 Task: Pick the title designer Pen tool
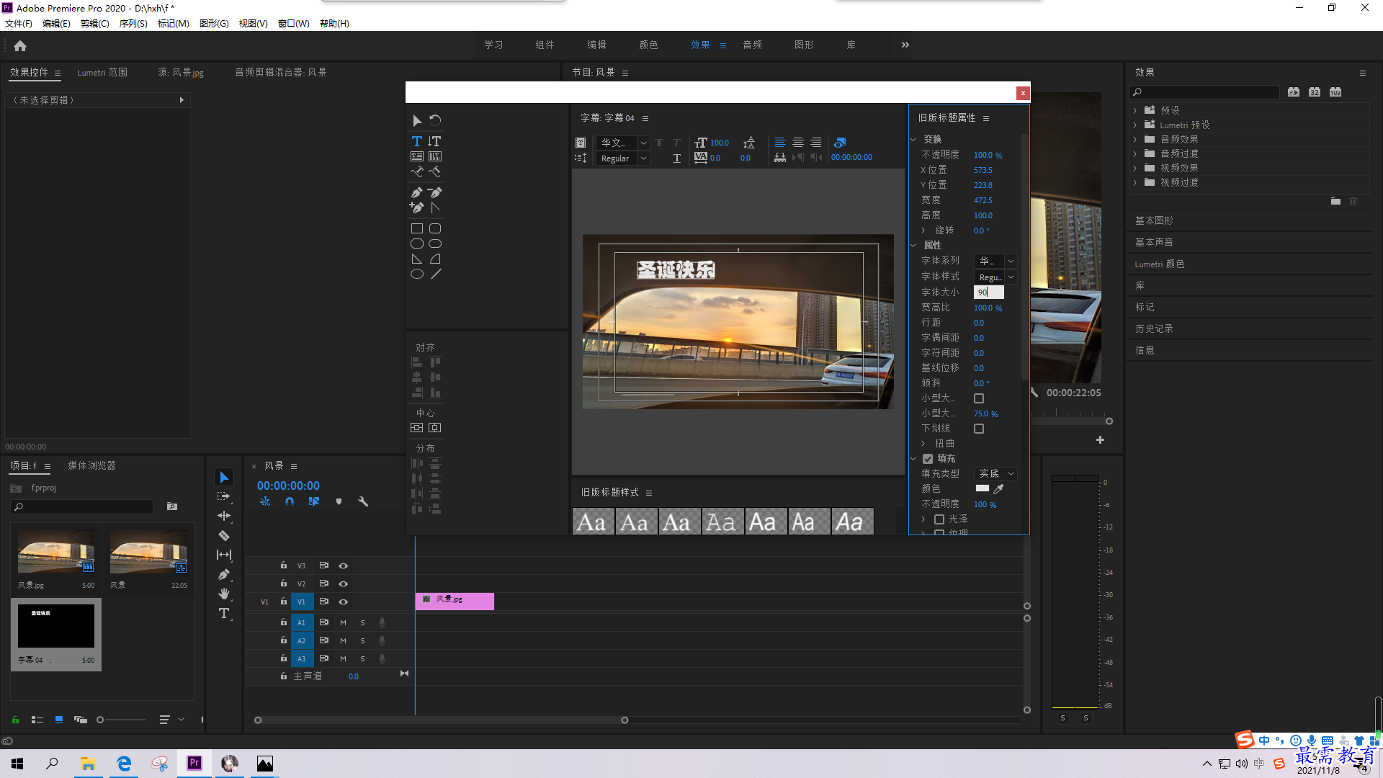click(x=416, y=192)
